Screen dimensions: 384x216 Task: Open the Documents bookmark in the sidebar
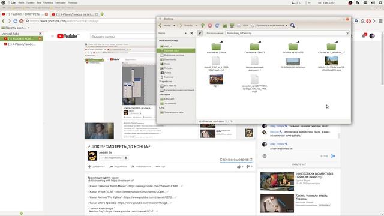click(168, 103)
